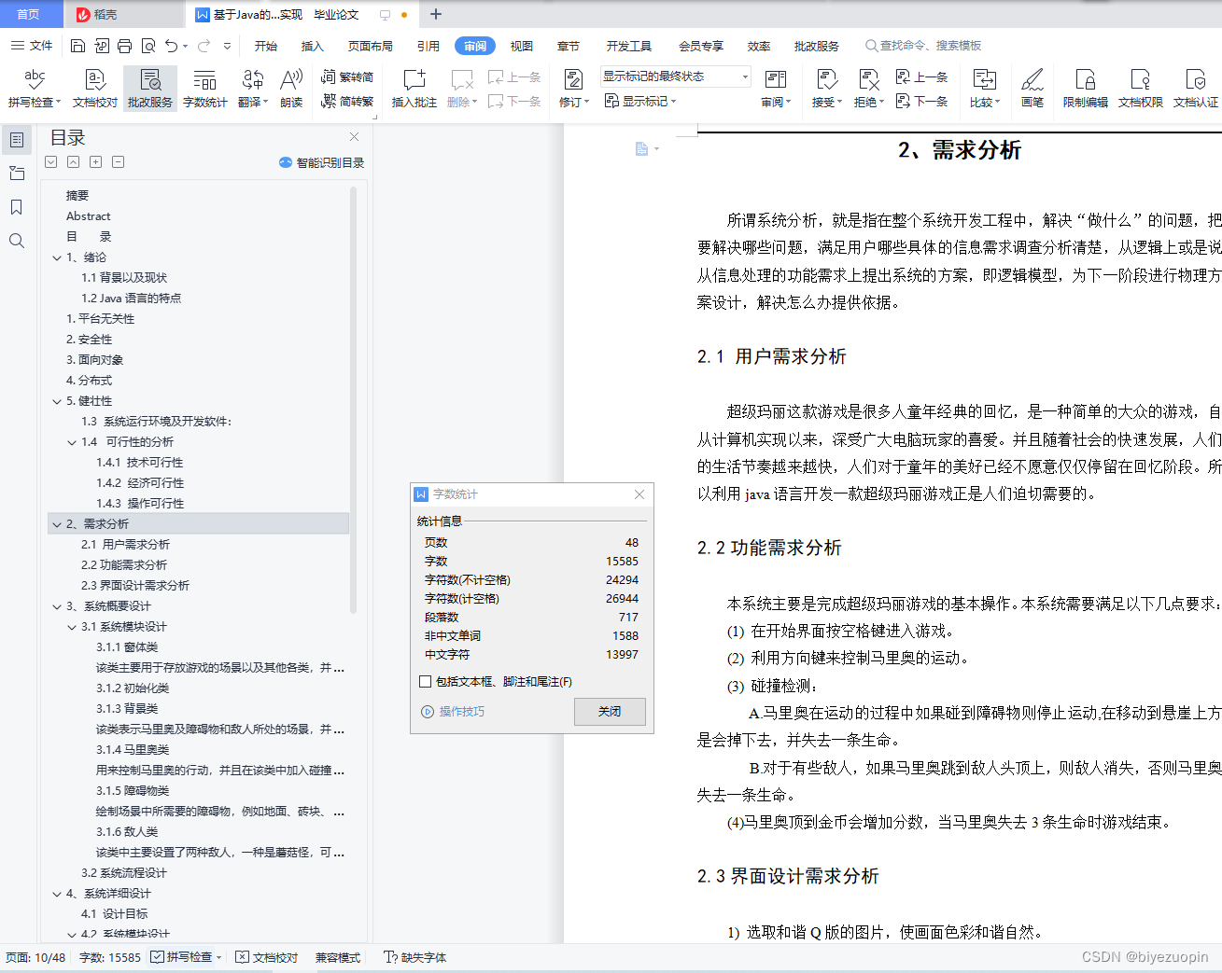This screenshot has width=1222, height=973.
Task: Open the table of contents sidebar icon
Action: 17,140
